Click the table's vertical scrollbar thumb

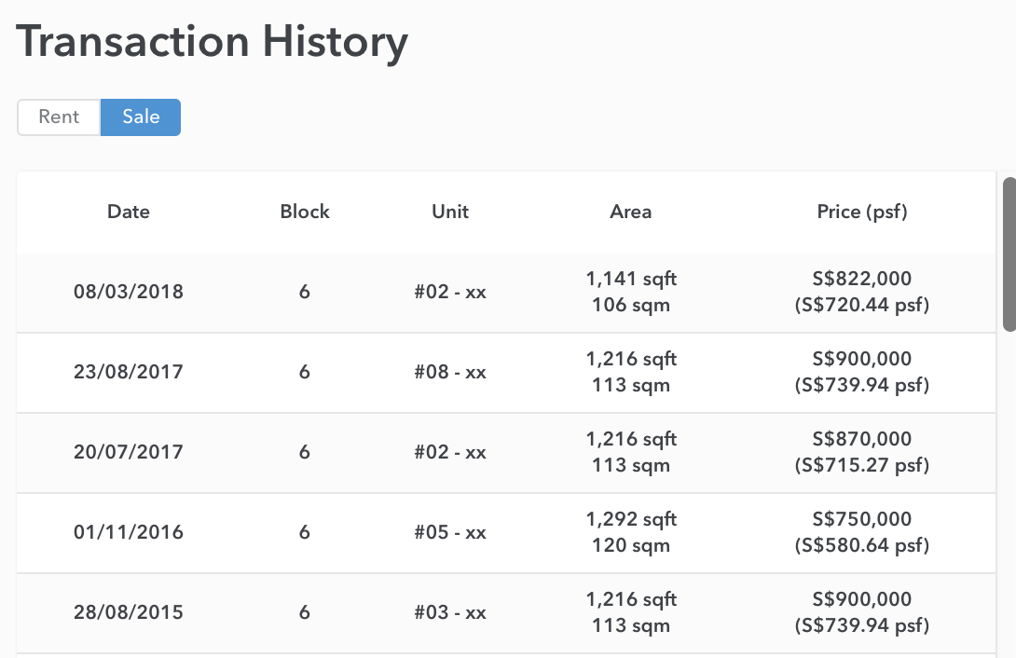(1009, 254)
